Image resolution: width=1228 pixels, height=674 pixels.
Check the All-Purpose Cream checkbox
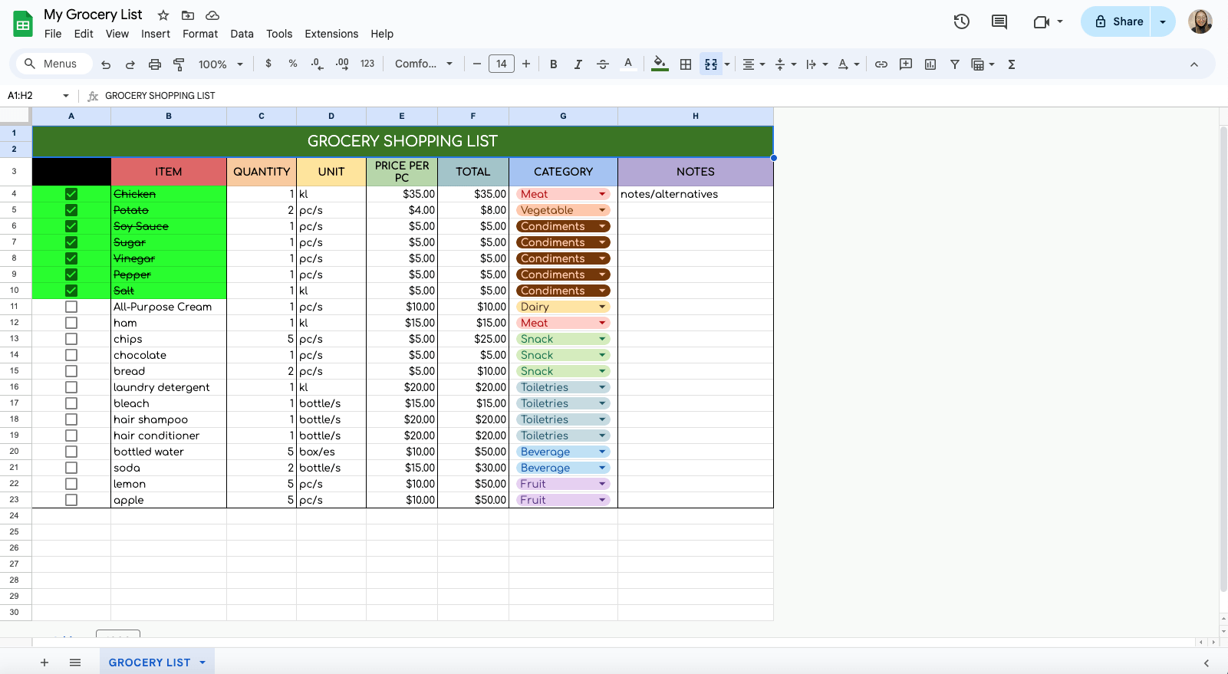coord(71,307)
